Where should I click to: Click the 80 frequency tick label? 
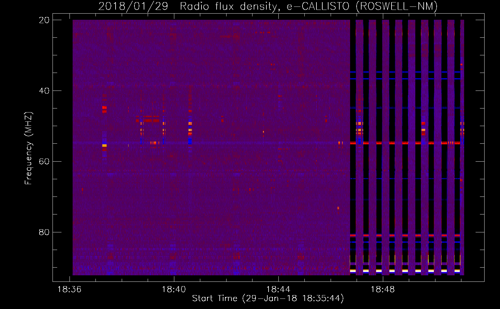[x=44, y=232]
